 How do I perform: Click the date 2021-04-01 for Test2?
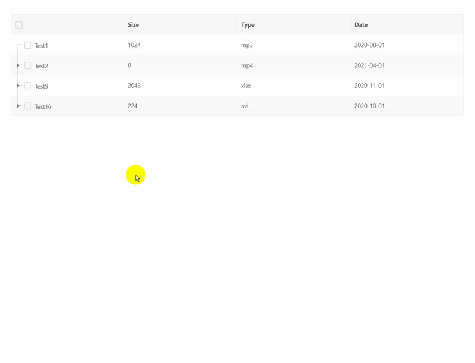(368, 65)
